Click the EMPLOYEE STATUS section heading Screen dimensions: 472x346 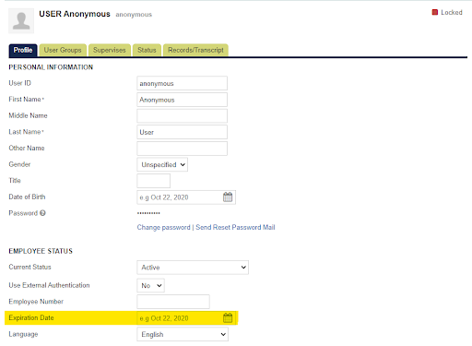tap(41, 251)
